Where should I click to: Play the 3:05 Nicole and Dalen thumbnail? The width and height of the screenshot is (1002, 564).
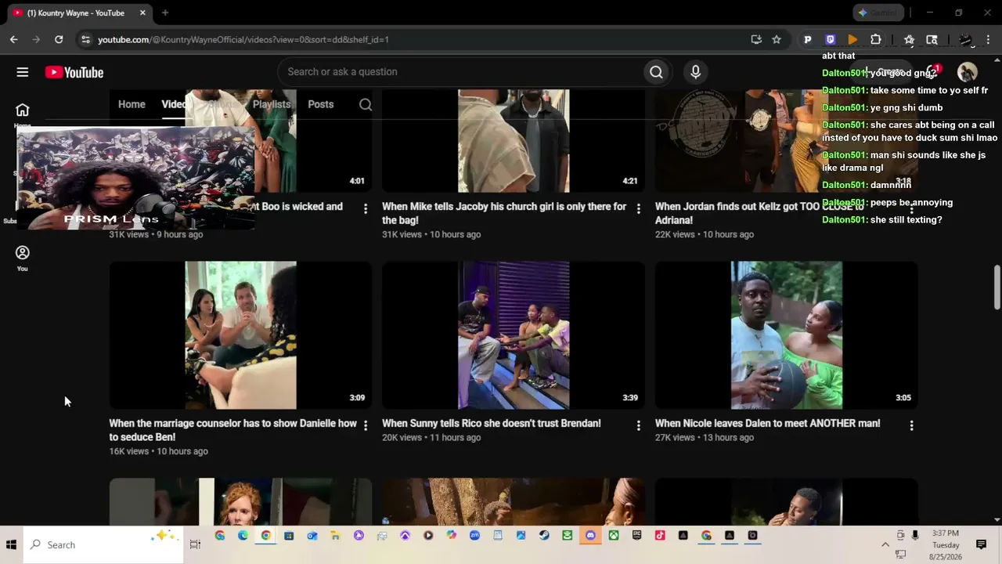click(x=787, y=335)
